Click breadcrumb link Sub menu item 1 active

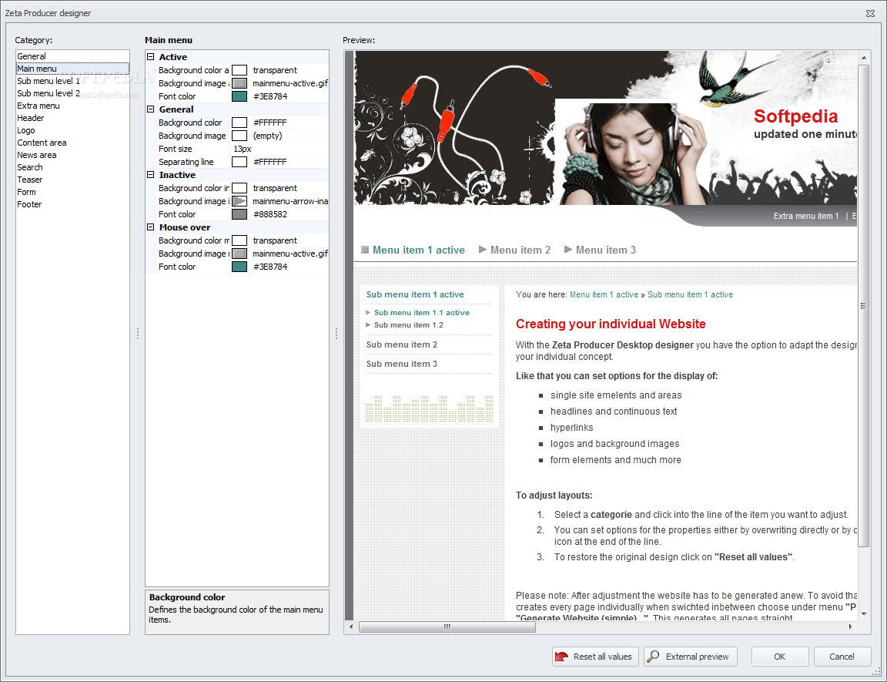690,295
